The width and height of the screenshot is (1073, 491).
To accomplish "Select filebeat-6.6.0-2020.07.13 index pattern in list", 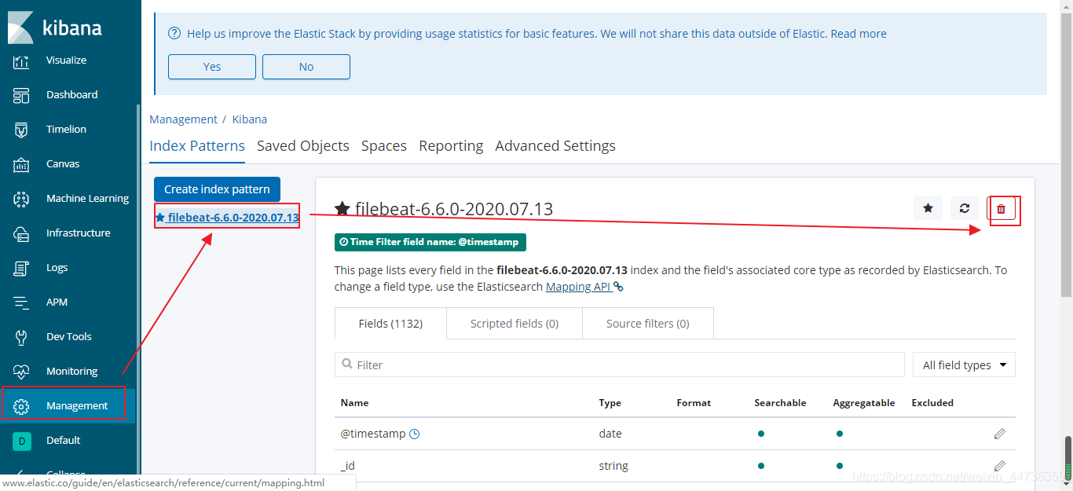I will coord(227,218).
